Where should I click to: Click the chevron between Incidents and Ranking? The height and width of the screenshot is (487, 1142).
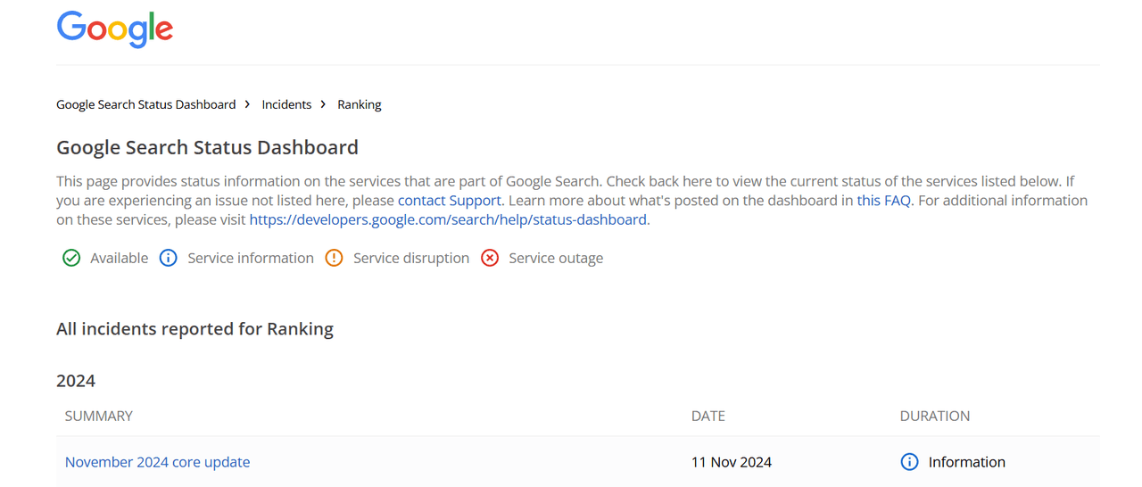[x=324, y=104]
